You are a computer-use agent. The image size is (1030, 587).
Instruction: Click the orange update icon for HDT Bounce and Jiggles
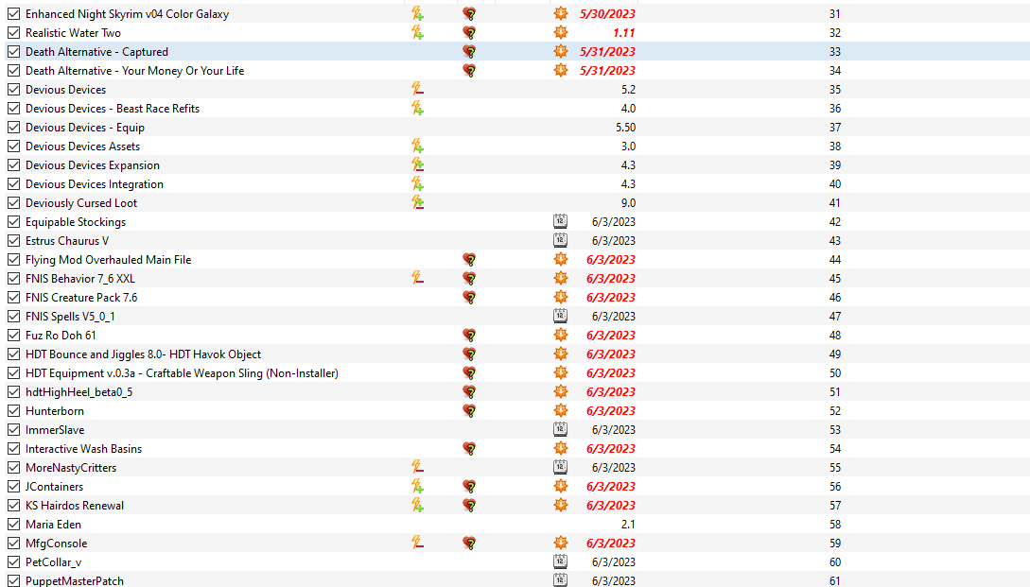560,354
